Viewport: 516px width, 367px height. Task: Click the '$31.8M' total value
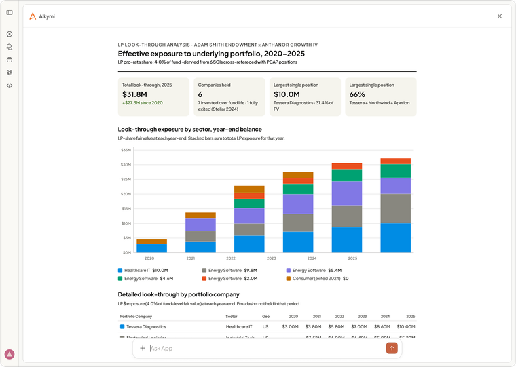[x=134, y=94]
